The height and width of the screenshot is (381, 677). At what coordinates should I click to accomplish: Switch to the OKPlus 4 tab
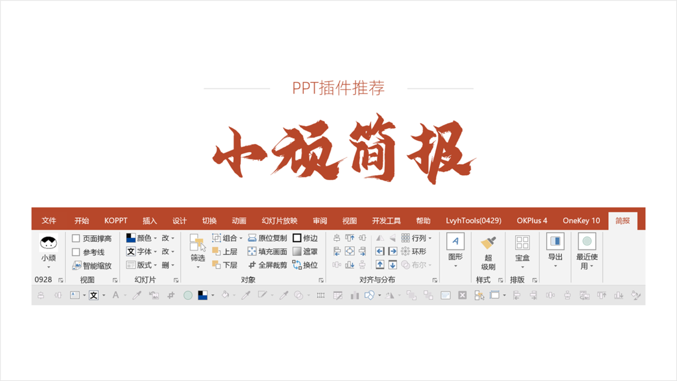click(x=532, y=221)
